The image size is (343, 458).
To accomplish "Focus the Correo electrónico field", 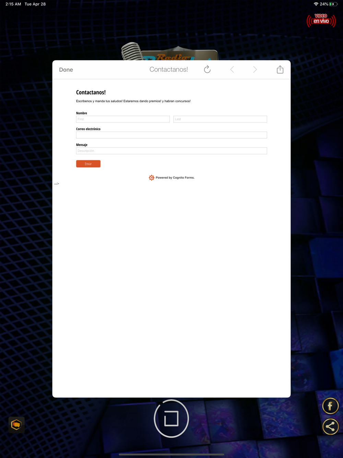I will [171, 135].
